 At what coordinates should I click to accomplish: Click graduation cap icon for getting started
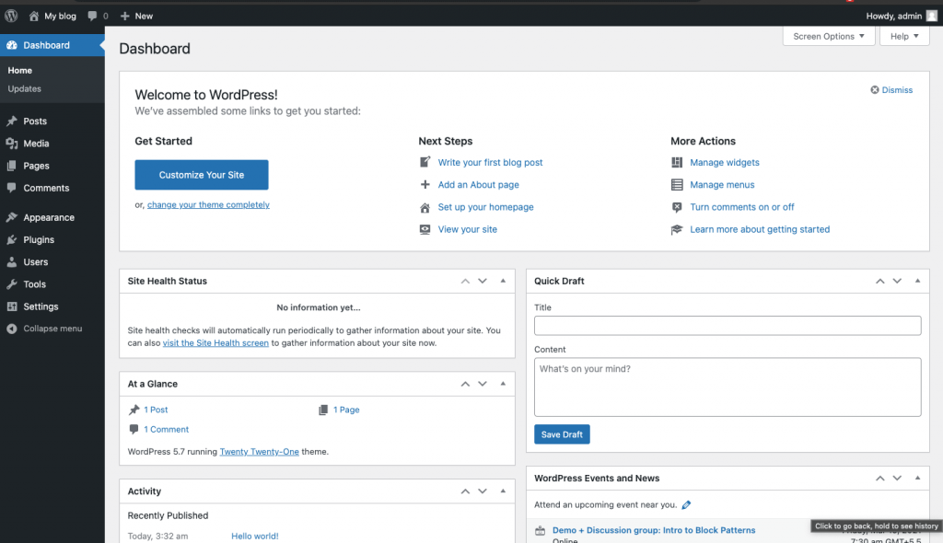(x=677, y=229)
